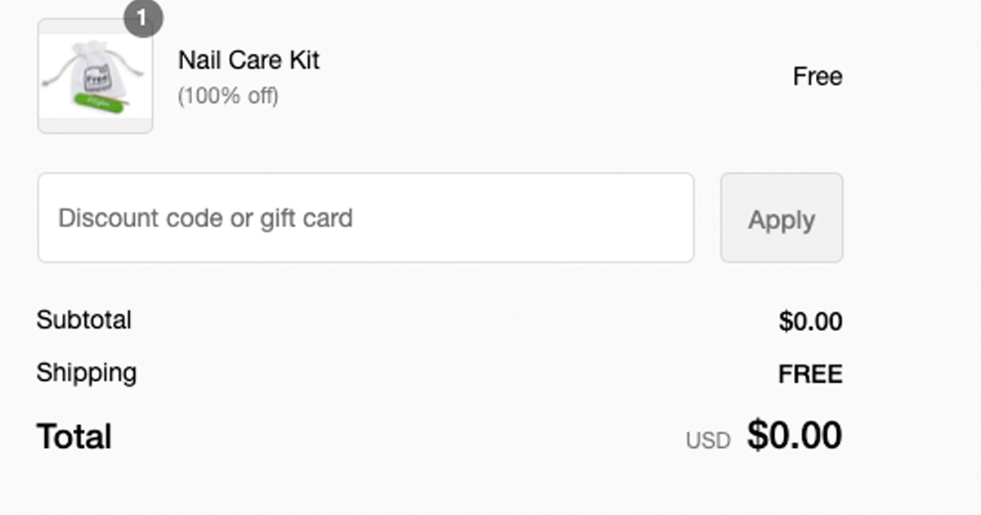Click the order summary item row
This screenshot has height=515, width=981.
[x=327, y=76]
